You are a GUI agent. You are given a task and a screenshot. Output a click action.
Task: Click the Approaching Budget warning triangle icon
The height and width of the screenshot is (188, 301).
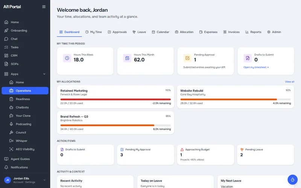[x=182, y=149]
